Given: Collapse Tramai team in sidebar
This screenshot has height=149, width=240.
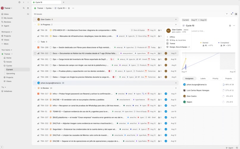Looking at the screenshot, I should coord(12,54).
